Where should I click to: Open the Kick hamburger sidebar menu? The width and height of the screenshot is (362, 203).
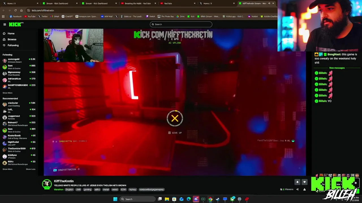click(5, 25)
